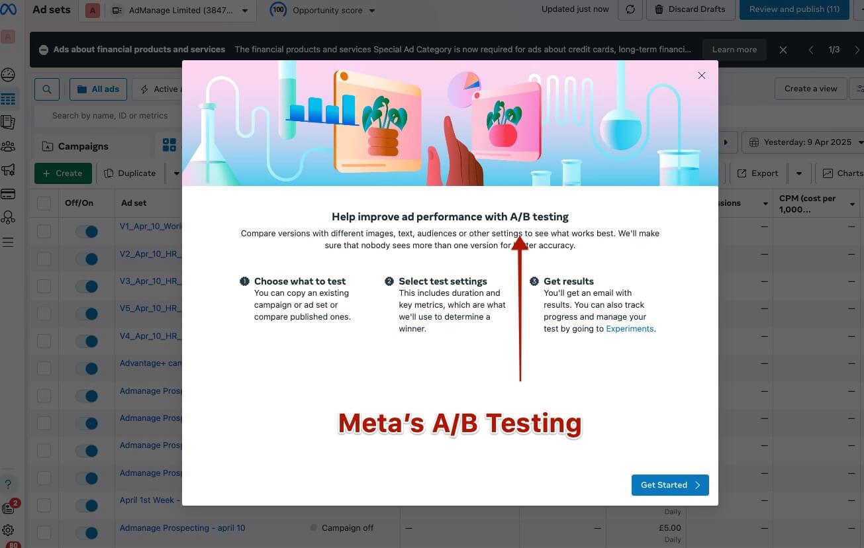Select the All ads view

coord(99,89)
